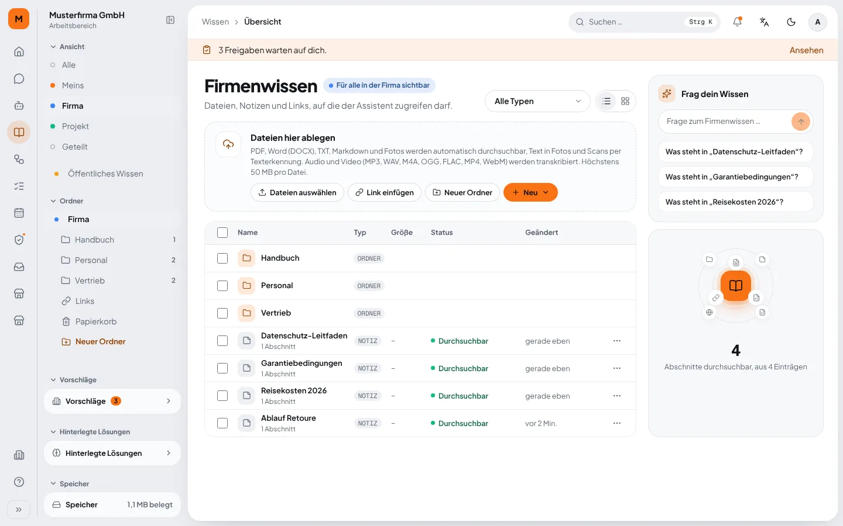Click the Ansehen link in banner
Viewport: 843px width, 526px height.
pos(806,50)
